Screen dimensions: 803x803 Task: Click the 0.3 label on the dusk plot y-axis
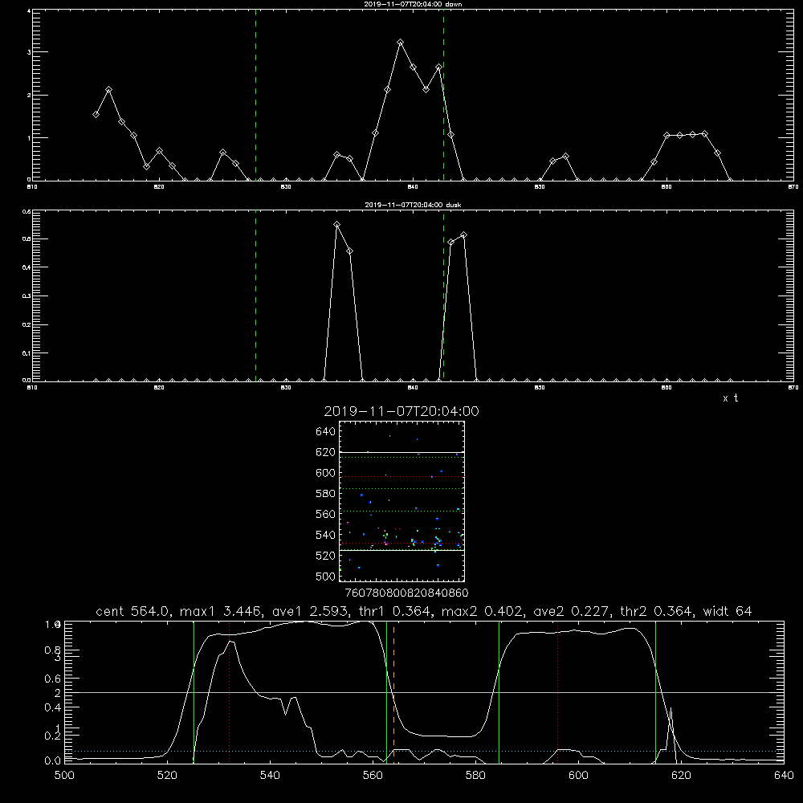(x=28, y=296)
